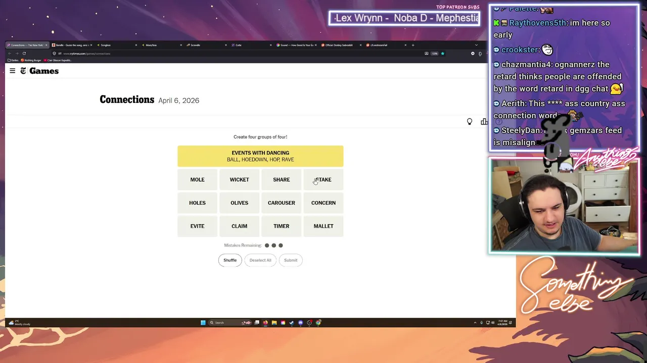Switch to the r/LivestreamFail tab

386,45
